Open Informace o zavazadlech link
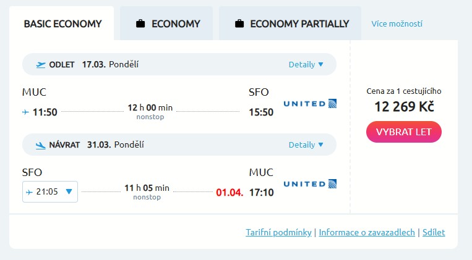The height and width of the screenshot is (260, 472). (x=367, y=233)
